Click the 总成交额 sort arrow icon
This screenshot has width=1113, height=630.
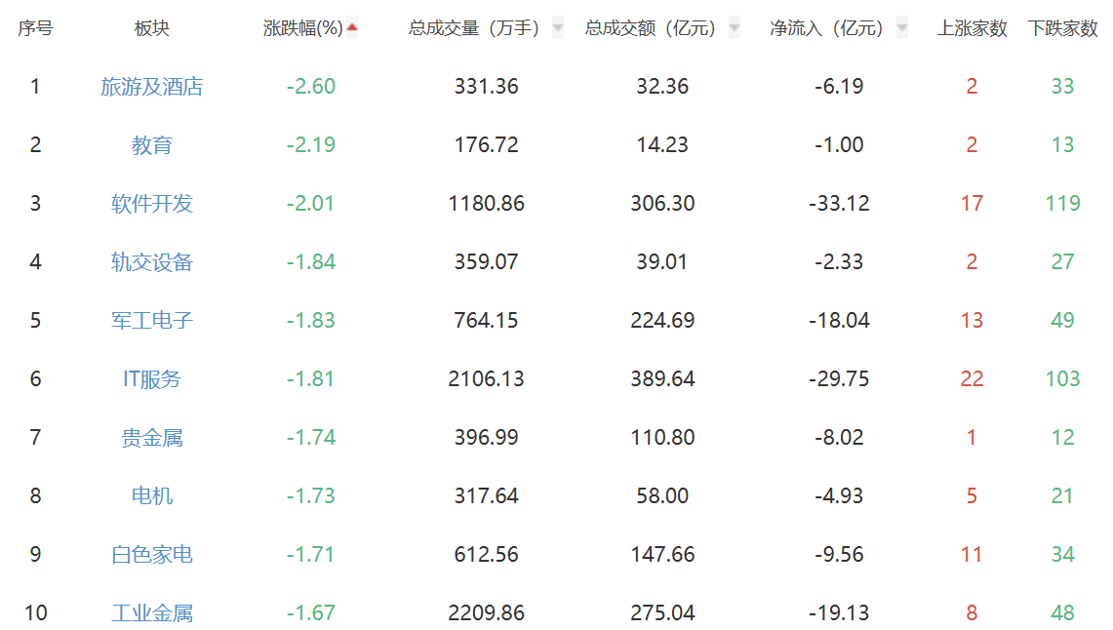tap(734, 28)
